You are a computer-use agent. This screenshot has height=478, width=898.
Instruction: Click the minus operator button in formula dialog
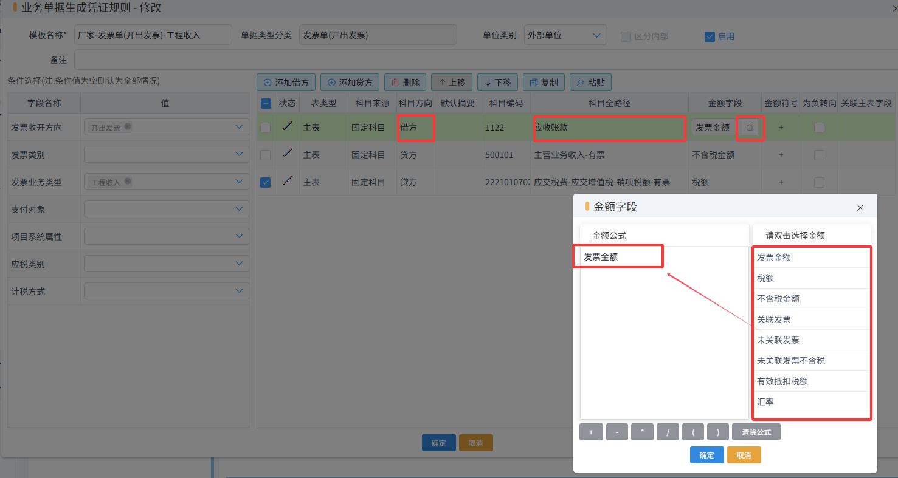(617, 432)
